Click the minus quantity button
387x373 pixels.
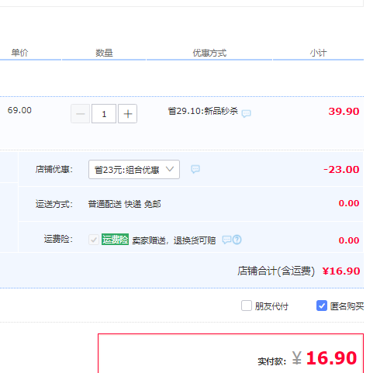(x=81, y=114)
